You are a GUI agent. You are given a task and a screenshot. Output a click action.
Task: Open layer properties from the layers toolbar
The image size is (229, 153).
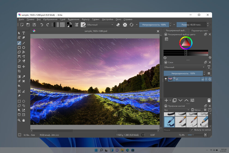pyautogui.click(x=192, y=101)
